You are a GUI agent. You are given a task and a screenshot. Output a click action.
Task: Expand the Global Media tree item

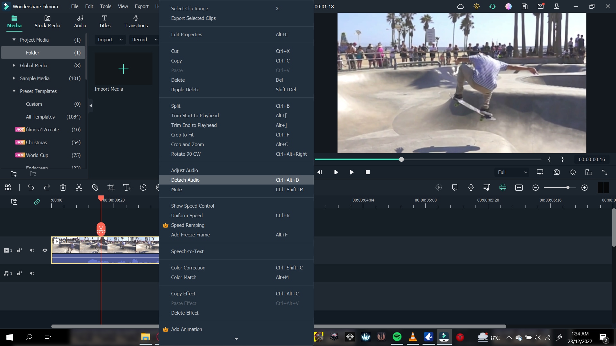click(14, 65)
